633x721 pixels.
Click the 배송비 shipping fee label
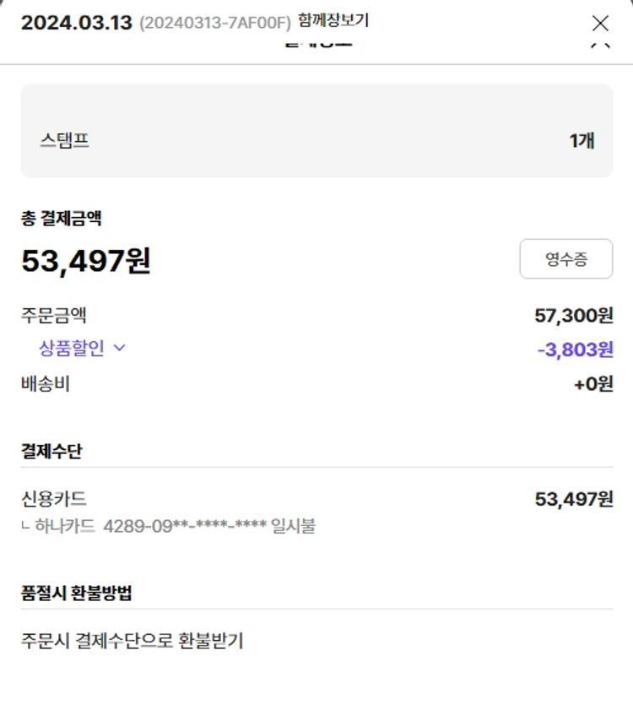tap(46, 384)
